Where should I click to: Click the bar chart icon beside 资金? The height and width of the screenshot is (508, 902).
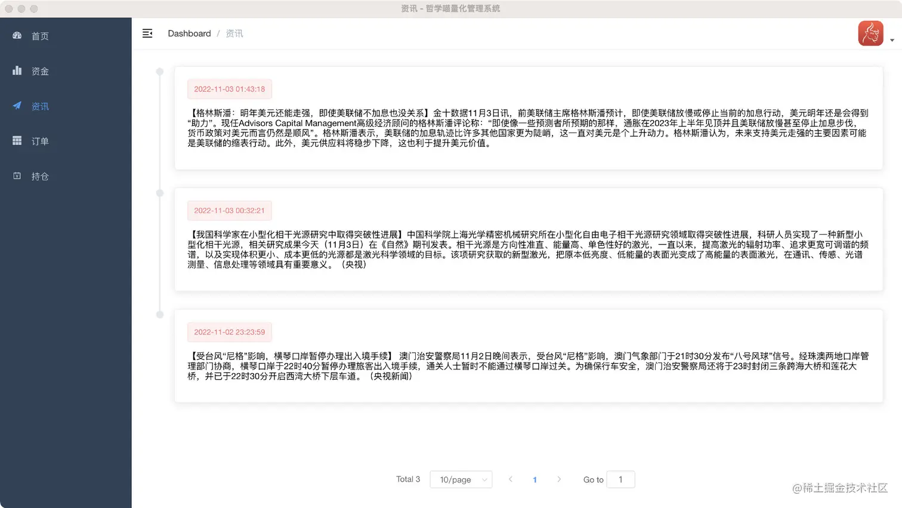click(17, 70)
